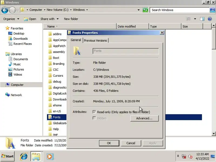The image size is (216, 162).
Task: Select the Branding folder
Action: tap(56, 64)
